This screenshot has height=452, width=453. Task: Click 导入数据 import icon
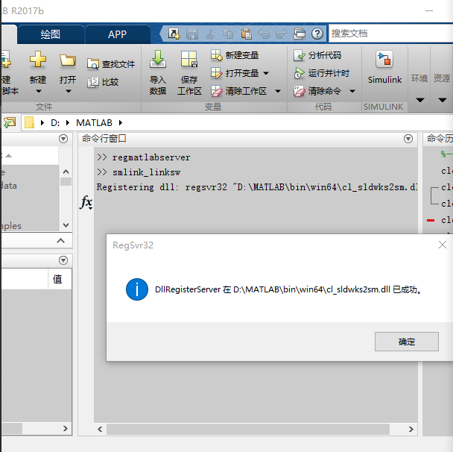[x=158, y=60]
